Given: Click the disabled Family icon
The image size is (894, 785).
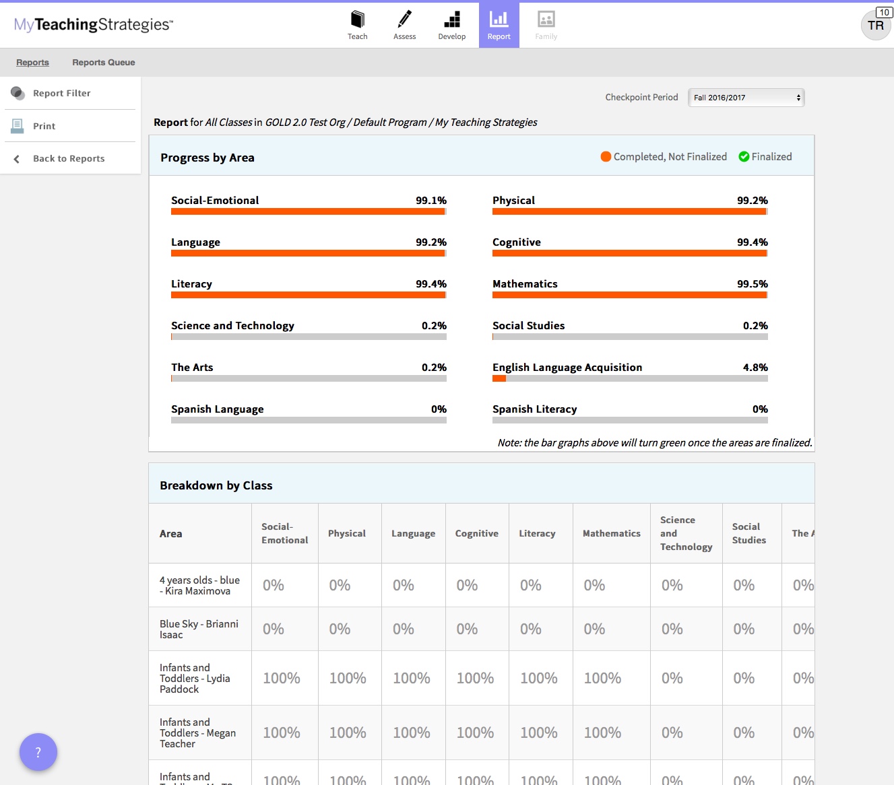Looking at the screenshot, I should (x=546, y=24).
